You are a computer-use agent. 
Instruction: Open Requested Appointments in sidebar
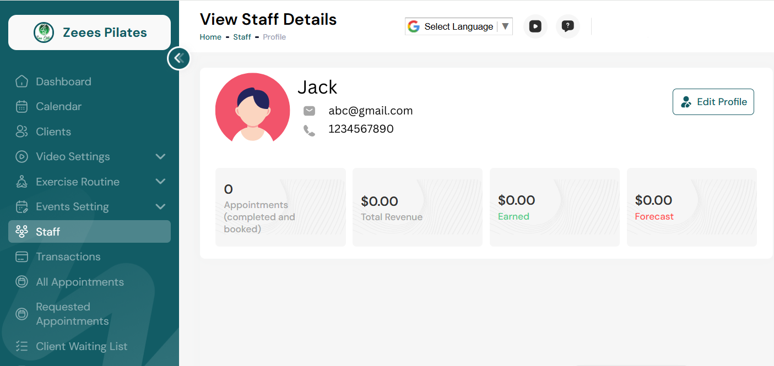coord(72,314)
